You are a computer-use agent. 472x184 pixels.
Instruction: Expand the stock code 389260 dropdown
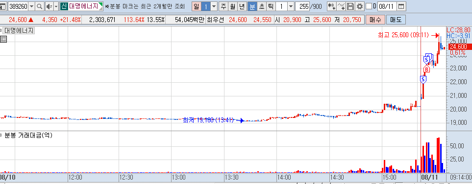click(31, 6)
